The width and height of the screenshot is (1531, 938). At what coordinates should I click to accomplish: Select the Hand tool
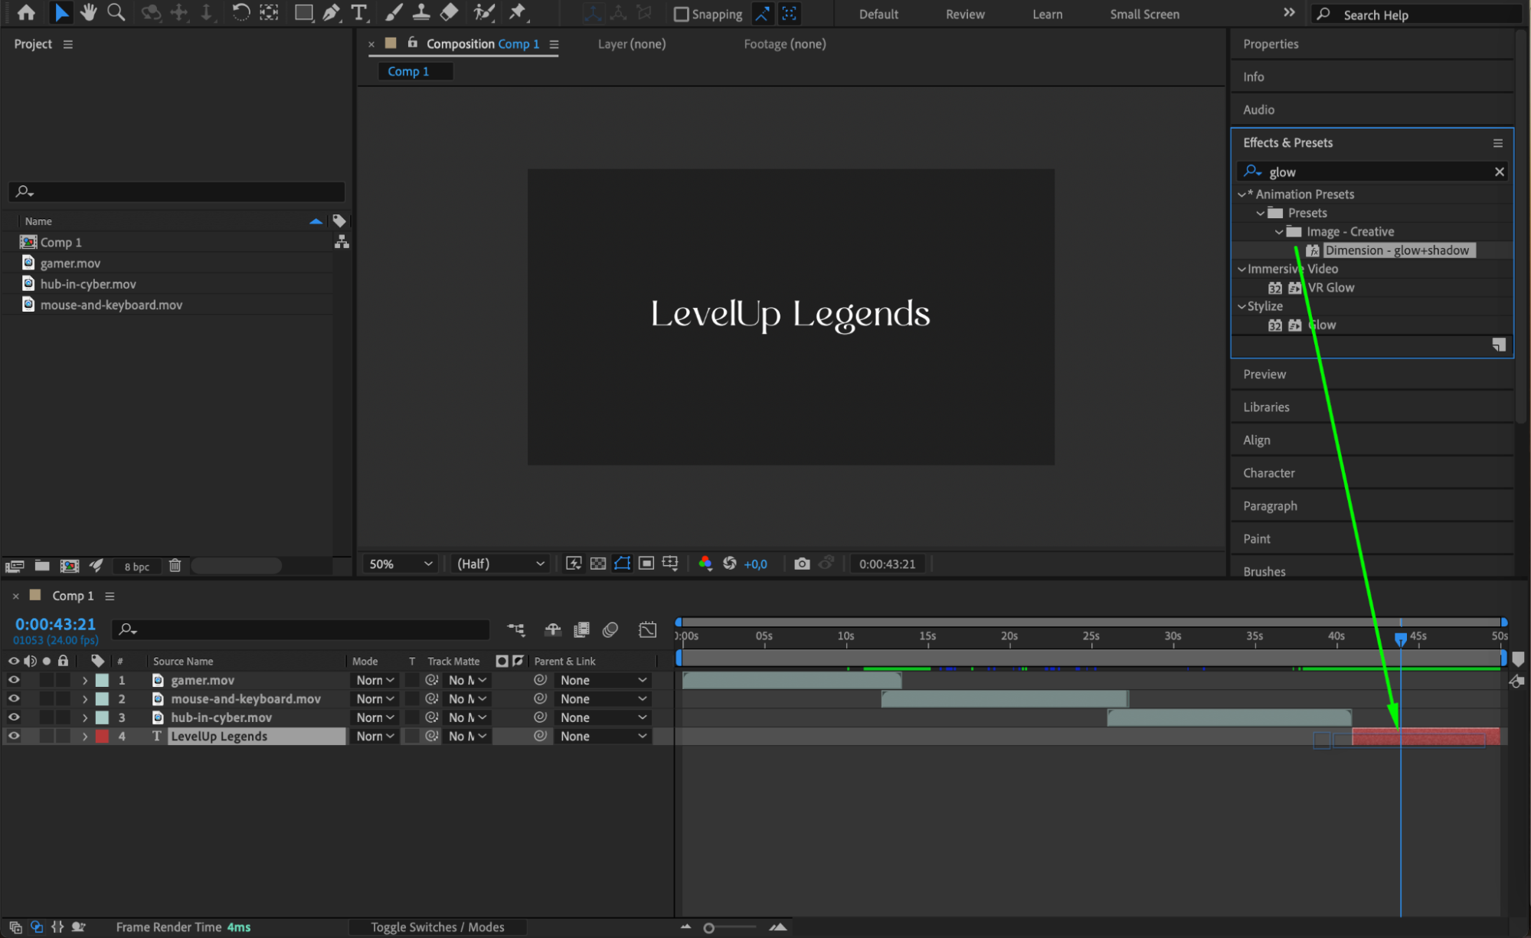point(89,12)
